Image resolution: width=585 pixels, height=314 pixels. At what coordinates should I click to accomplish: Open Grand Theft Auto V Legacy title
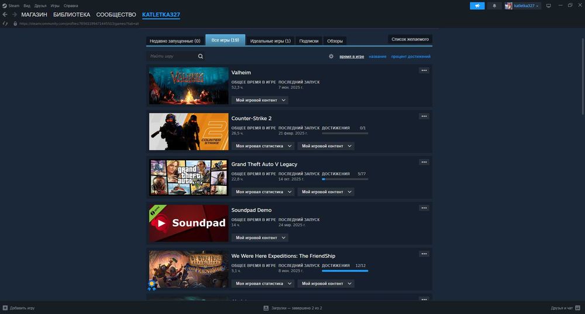[x=264, y=164]
